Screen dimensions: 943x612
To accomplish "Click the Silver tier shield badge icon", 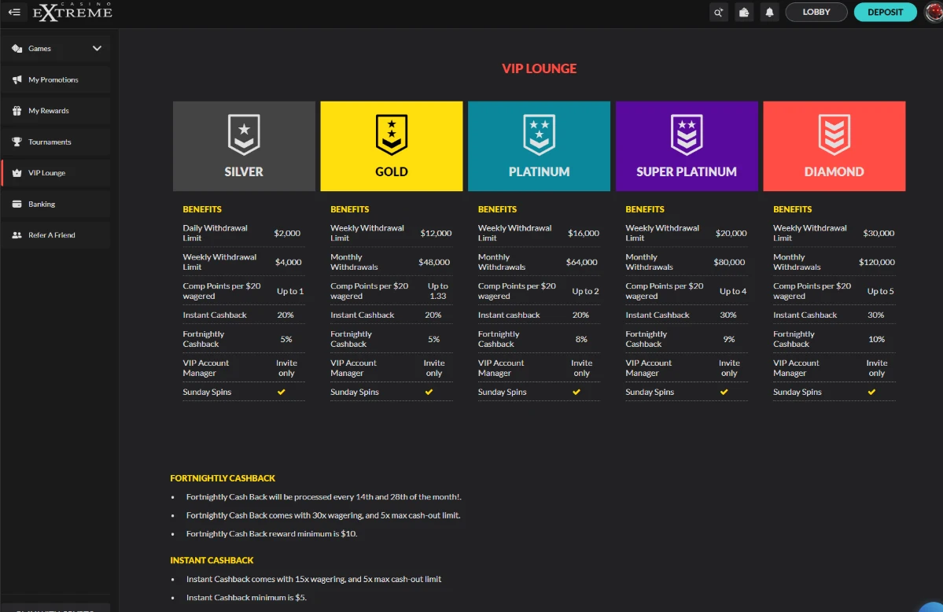I will click(x=244, y=135).
